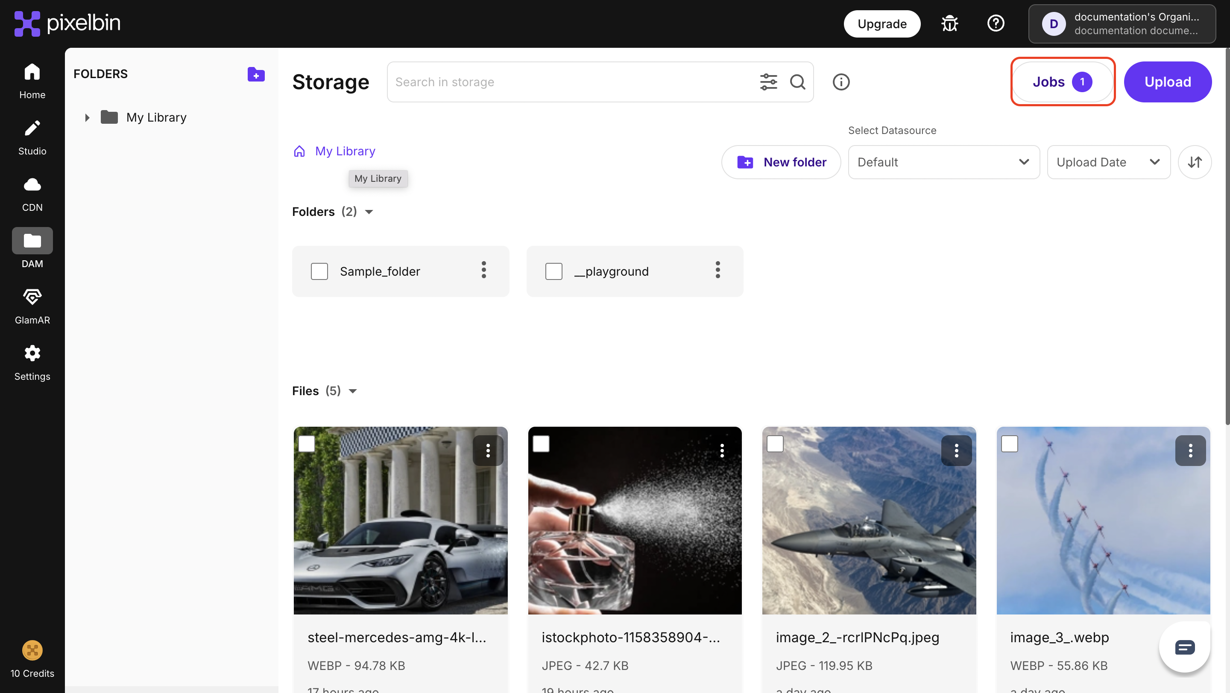The image size is (1230, 693).
Task: Select the __playground folder checkbox
Action: [x=554, y=271]
